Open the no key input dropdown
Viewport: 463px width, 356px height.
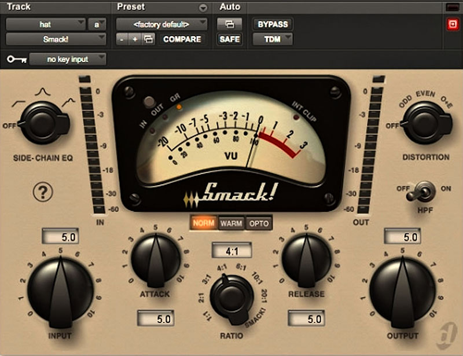coord(68,59)
